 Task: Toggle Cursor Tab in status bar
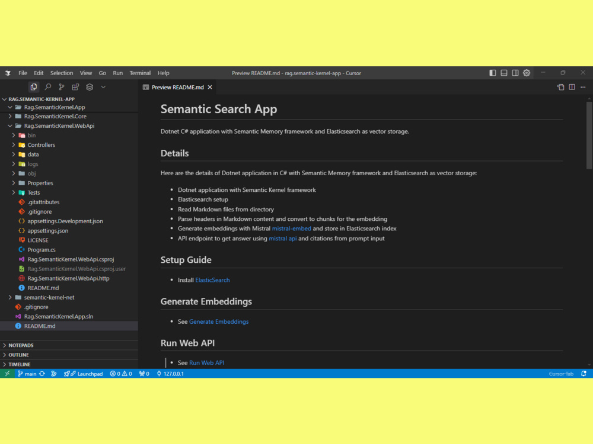coord(561,374)
